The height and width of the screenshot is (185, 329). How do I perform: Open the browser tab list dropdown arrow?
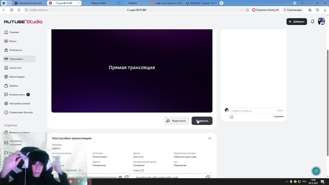coord(9,3)
